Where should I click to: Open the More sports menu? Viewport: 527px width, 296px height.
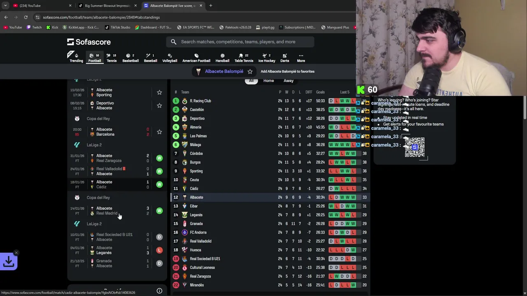coord(301,58)
